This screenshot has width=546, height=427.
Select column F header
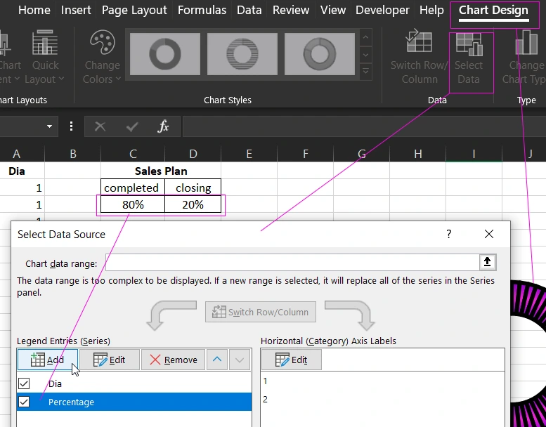tap(306, 154)
